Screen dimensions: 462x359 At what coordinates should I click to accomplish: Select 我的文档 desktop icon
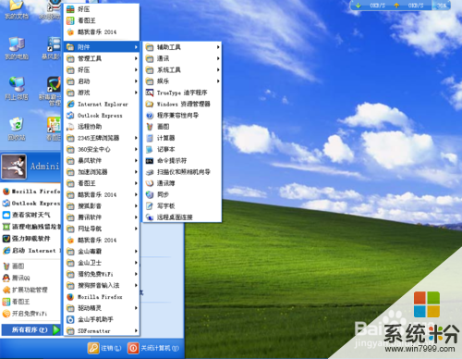17,10
